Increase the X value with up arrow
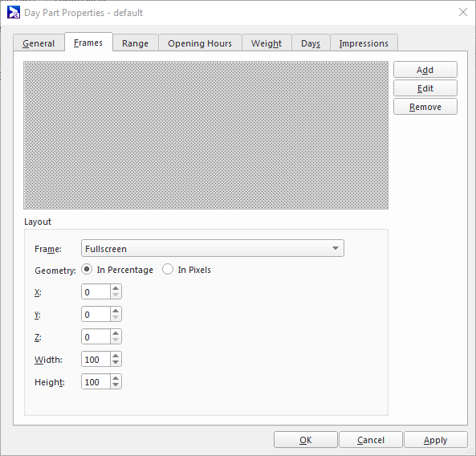Image resolution: width=476 pixels, height=456 pixels. (116, 288)
